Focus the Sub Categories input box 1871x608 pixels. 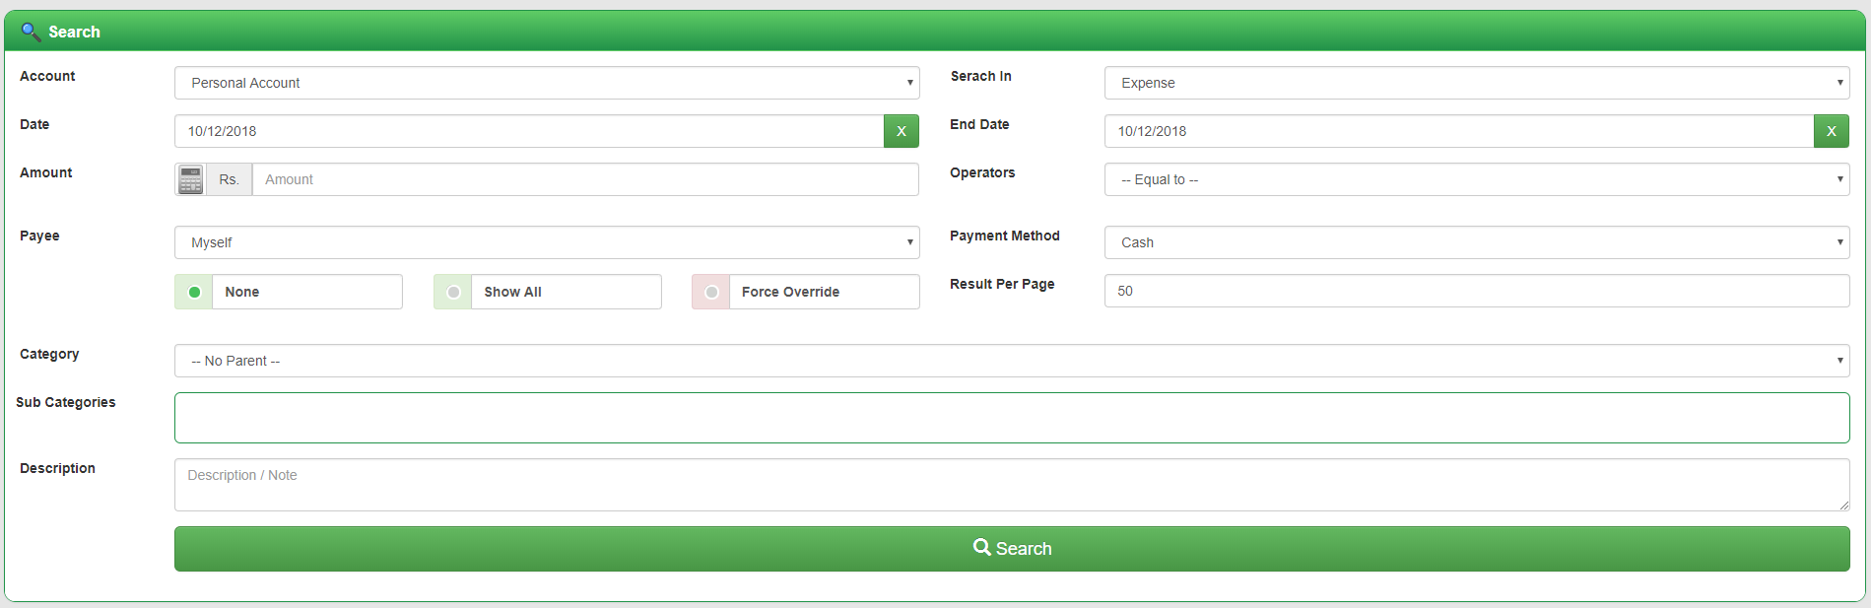pos(1011,418)
